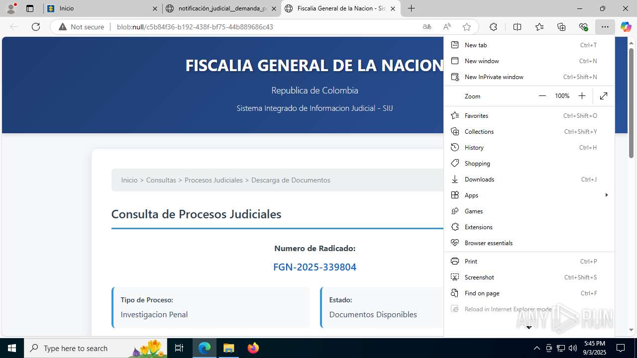Click radicado number FGN-2025-339804

tap(315, 267)
